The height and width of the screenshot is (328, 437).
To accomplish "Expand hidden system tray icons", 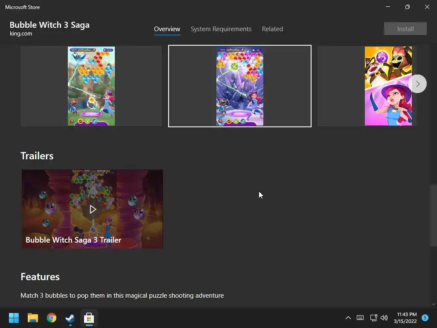I will (x=348, y=318).
